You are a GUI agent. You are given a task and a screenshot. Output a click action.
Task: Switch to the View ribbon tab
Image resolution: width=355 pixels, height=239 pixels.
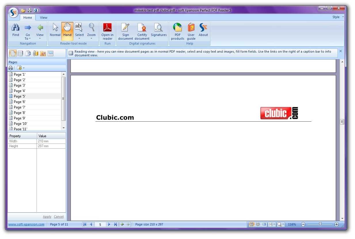43,18
